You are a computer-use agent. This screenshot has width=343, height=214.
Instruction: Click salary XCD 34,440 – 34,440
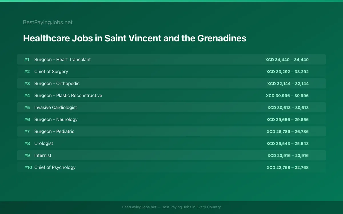287,60
